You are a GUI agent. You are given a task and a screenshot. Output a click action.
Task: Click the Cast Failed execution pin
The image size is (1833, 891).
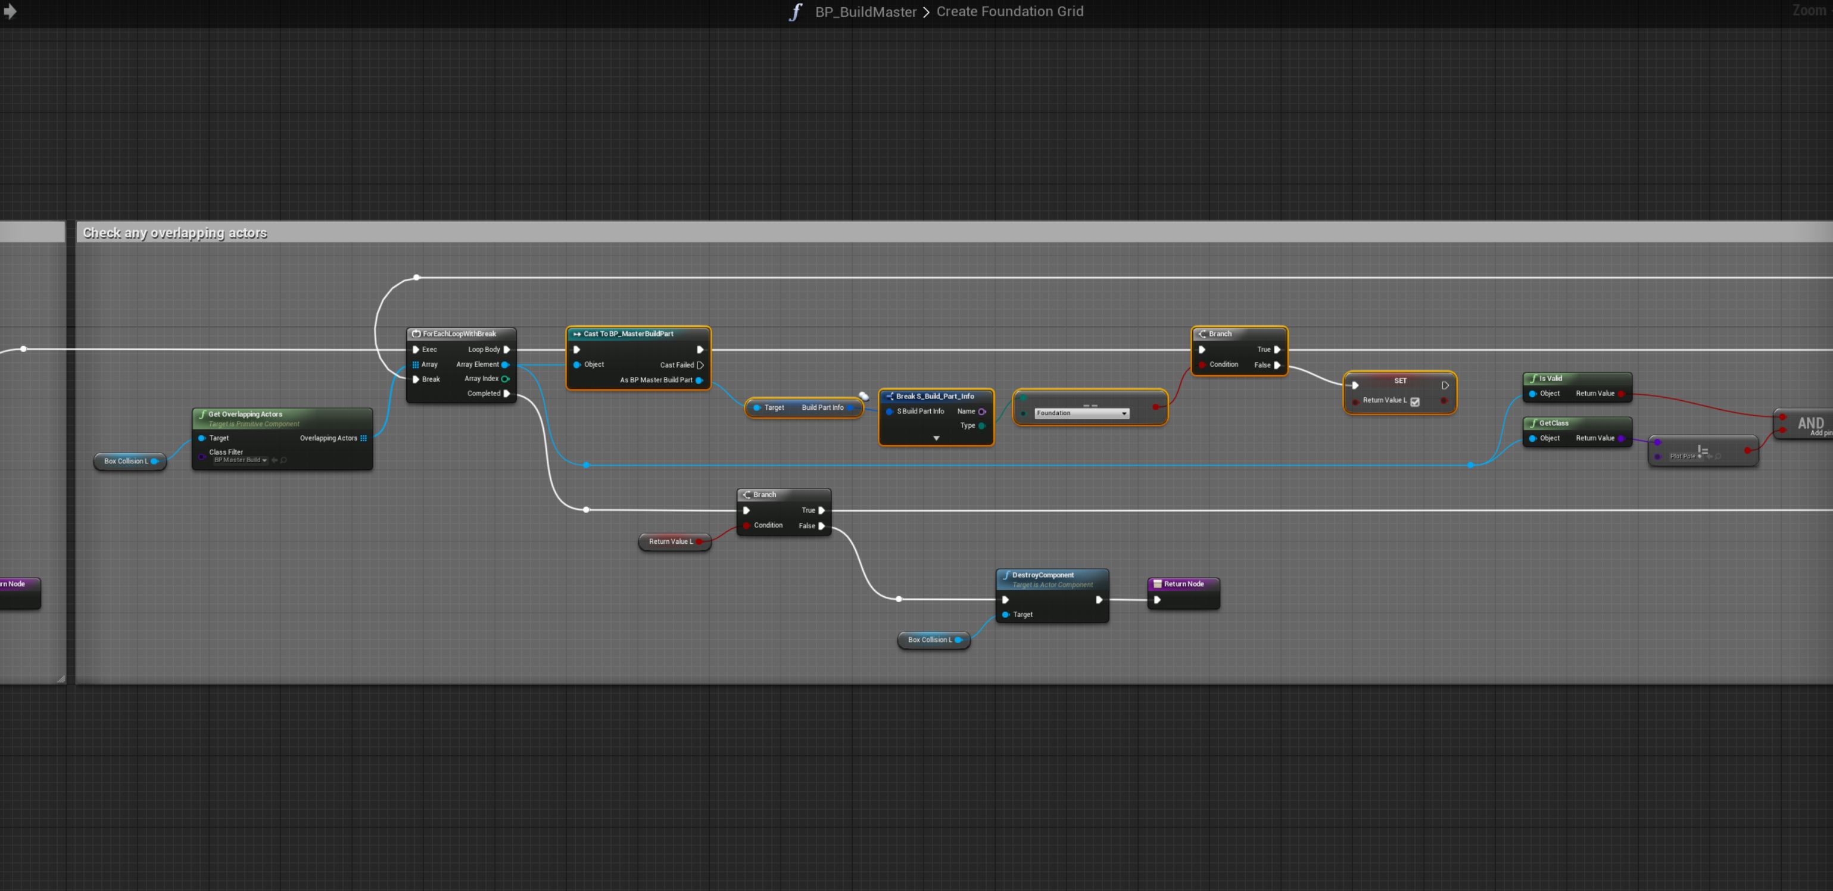(x=700, y=365)
